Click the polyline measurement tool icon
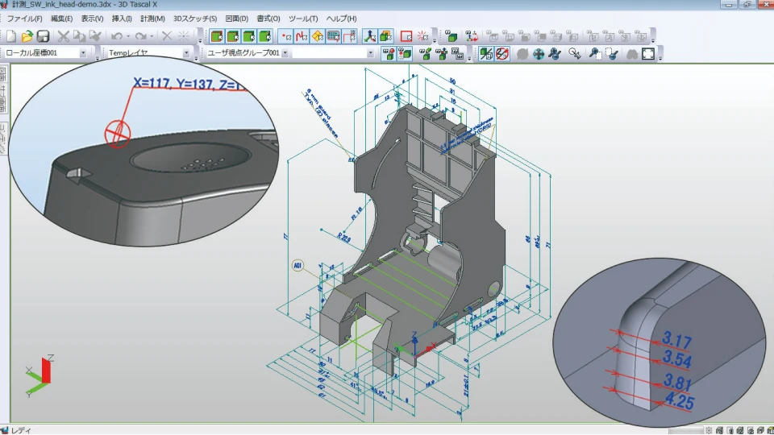This screenshot has width=774, height=435. [302, 36]
